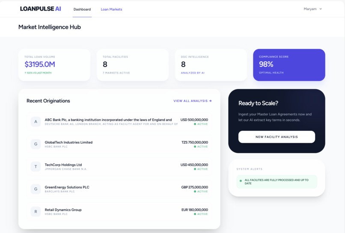Click Active status under TZS 750,000,000
The width and height of the screenshot is (345, 233).
pyautogui.click(x=201, y=147)
